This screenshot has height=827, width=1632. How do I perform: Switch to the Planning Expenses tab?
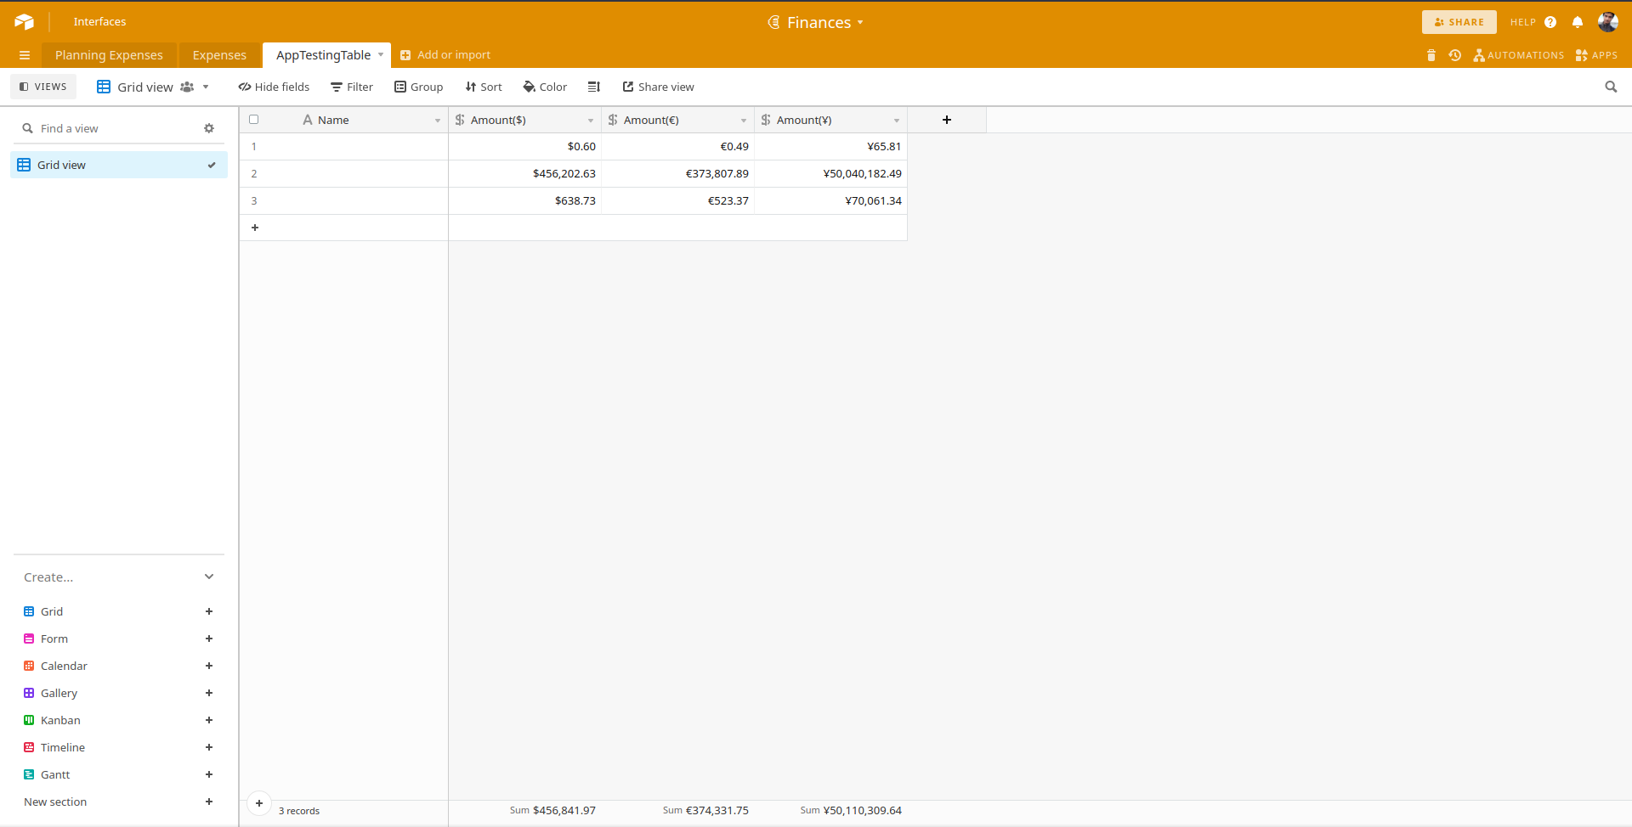click(109, 55)
